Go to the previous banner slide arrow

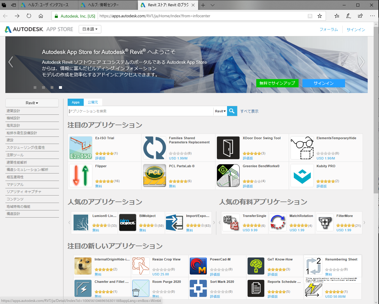point(11,62)
